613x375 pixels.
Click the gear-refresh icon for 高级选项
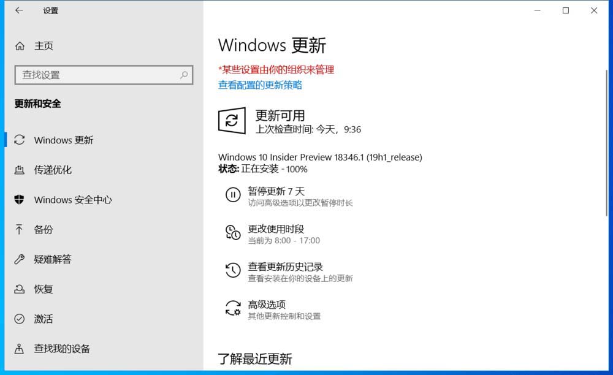232,308
